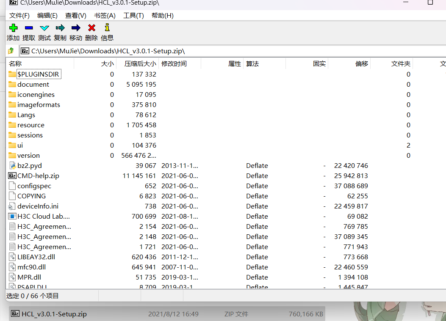Click the archive path address field

tap(233, 51)
